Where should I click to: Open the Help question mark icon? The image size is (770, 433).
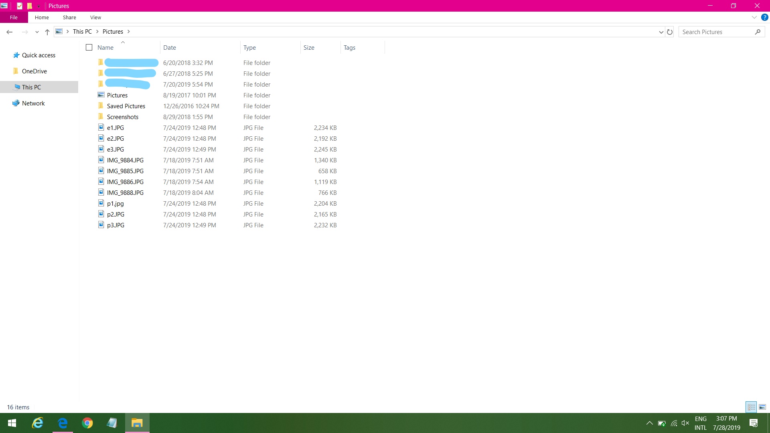(x=765, y=18)
